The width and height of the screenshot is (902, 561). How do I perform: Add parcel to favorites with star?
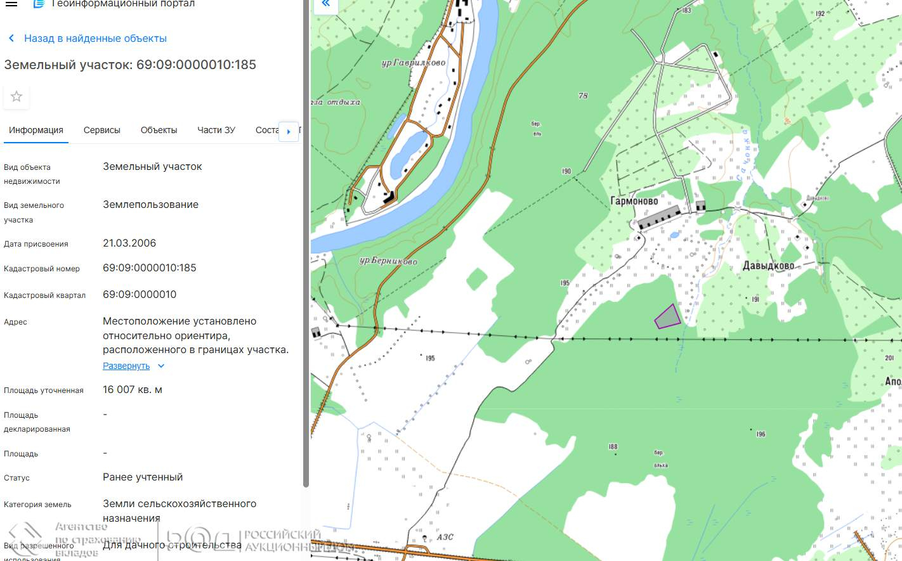click(x=16, y=96)
